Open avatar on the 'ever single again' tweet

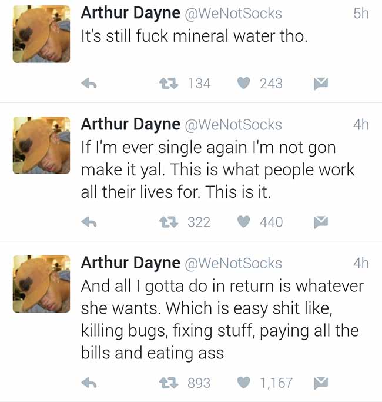(41, 145)
